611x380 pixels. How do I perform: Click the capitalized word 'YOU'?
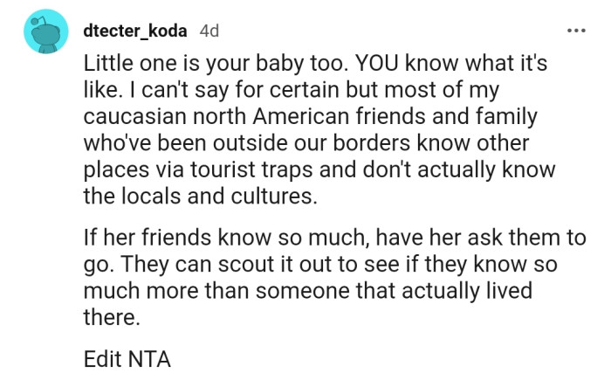tap(377, 63)
